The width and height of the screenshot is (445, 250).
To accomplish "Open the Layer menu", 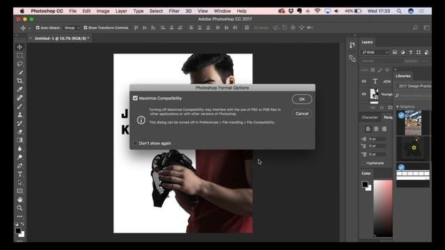I will click(121, 11).
